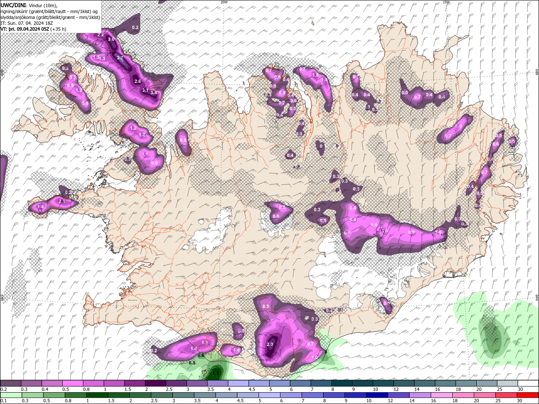
Task: Click the 20 label under the rain scale
Action: 476,401
